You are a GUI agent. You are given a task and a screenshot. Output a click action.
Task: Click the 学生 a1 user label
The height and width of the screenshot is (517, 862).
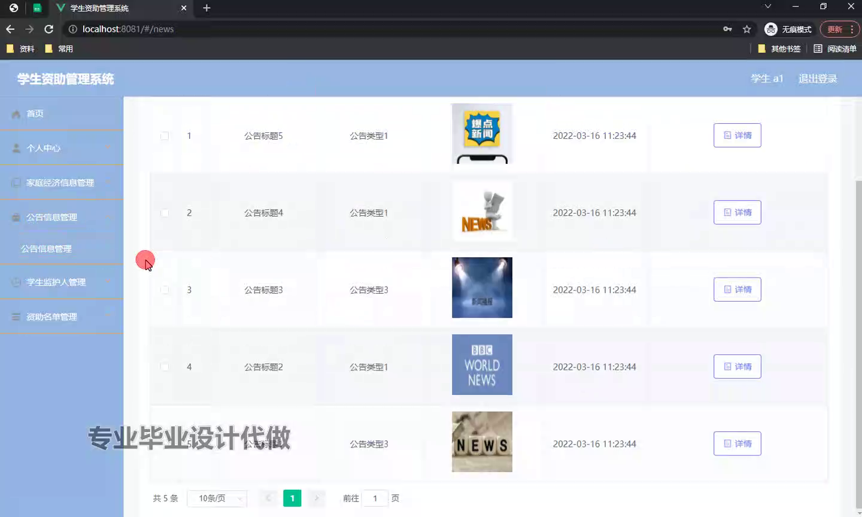(x=767, y=78)
